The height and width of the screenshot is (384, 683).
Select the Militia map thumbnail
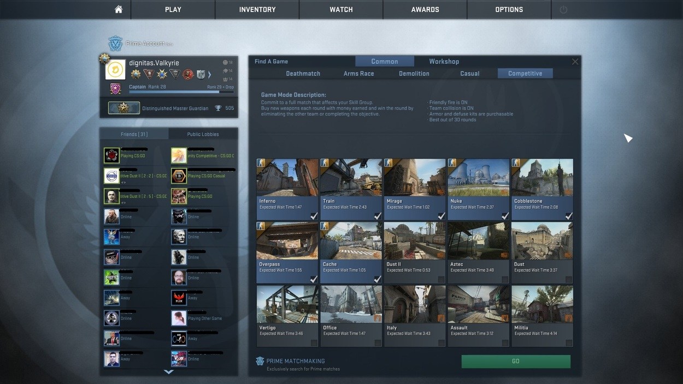542,304
